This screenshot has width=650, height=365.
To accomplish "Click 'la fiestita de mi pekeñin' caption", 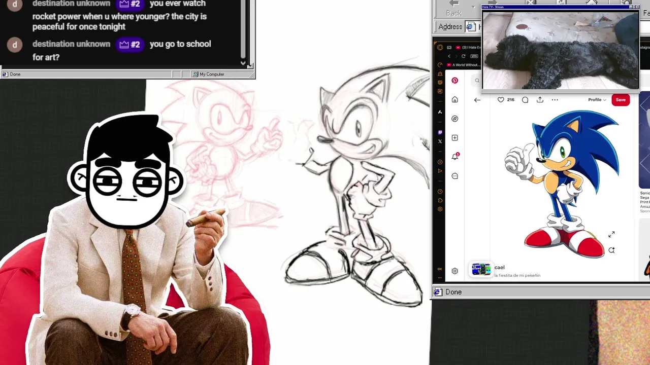I will point(517,275).
